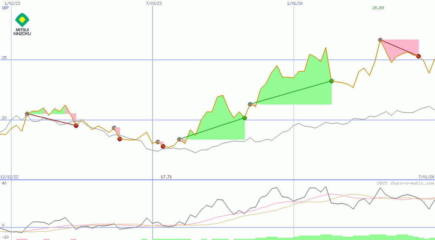The image size is (435, 240).
Task: Click the Mitsui Kinzoku company logo
Action: point(23,23)
